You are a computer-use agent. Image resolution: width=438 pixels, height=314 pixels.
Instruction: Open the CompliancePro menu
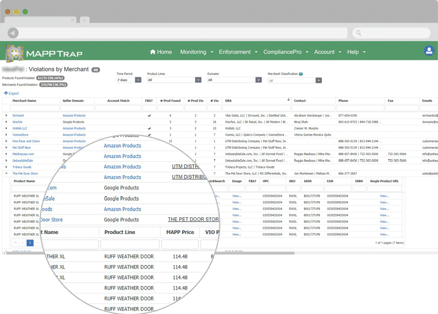click(x=285, y=52)
